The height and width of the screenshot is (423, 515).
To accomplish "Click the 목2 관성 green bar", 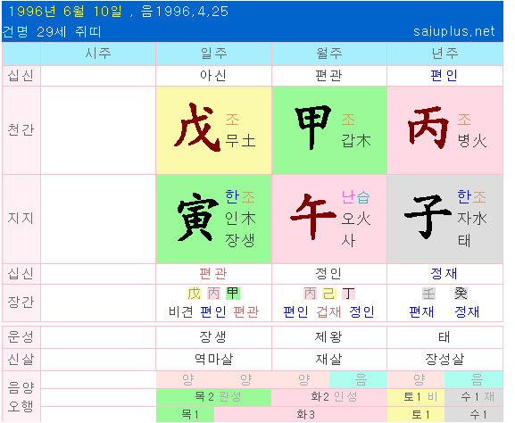I will tap(213, 397).
